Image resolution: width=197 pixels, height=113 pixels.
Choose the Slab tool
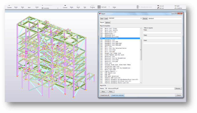tap(85, 7)
